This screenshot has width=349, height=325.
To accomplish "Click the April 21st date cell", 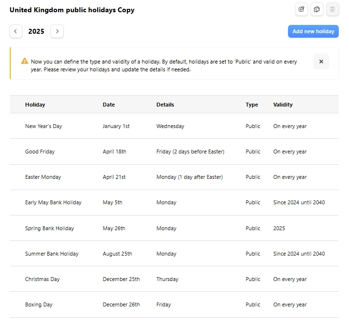I will click(x=114, y=177).
